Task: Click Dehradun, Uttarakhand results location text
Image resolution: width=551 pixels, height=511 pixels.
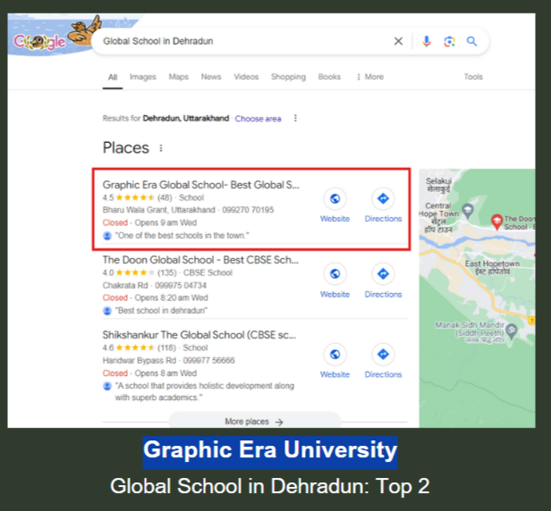Action: click(185, 118)
